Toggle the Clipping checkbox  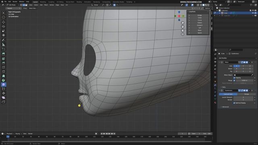tap(234, 78)
